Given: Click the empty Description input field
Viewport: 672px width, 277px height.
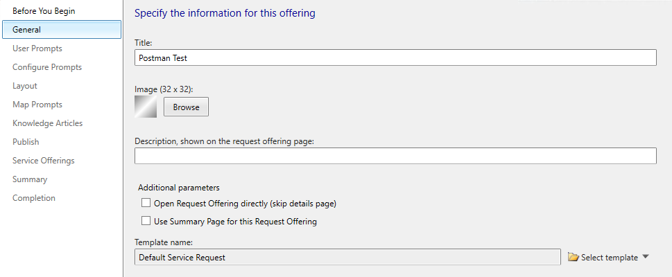Looking at the screenshot, I should (395, 157).
